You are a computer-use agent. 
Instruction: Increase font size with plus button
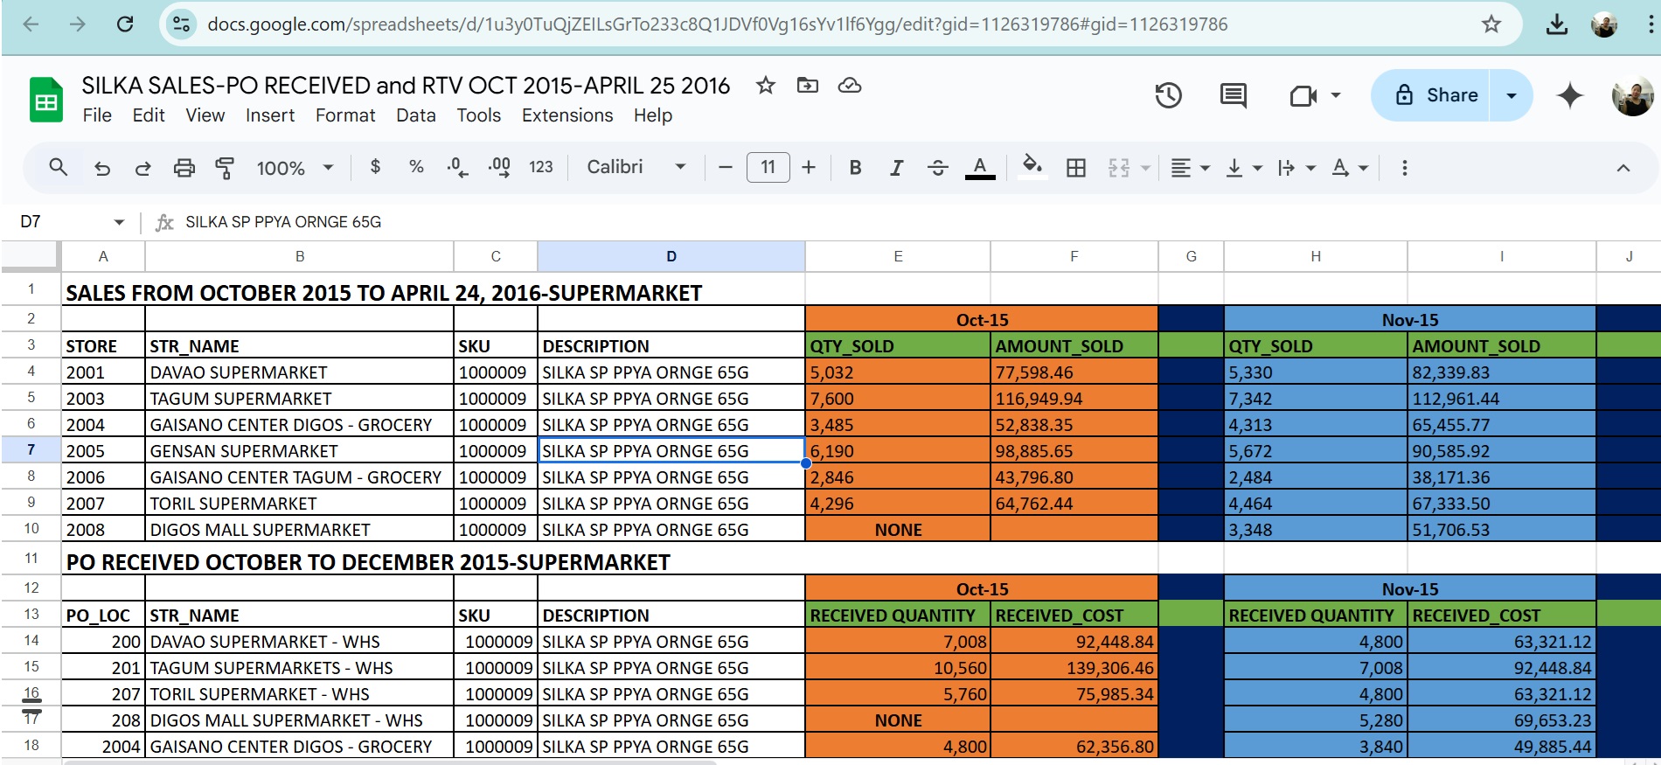[809, 167]
